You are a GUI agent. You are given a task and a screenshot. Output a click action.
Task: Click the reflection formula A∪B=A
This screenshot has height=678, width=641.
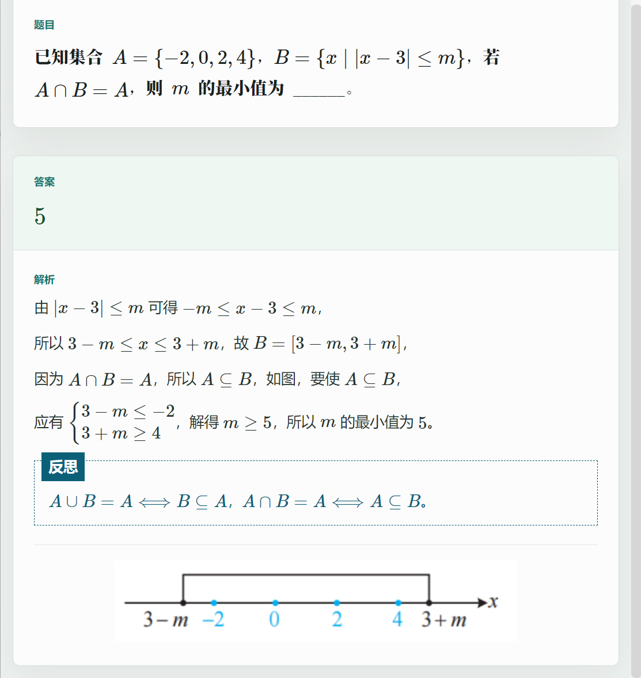140,501
